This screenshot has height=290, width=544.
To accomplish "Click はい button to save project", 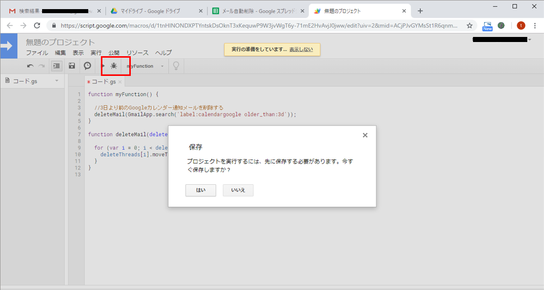I will tap(201, 190).
